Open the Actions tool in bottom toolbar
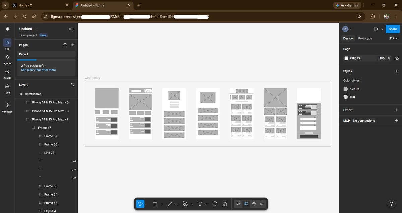The height and width of the screenshot is (213, 402). (x=225, y=204)
